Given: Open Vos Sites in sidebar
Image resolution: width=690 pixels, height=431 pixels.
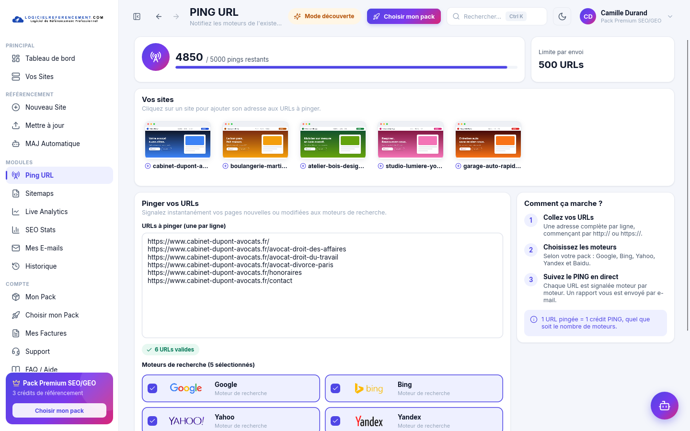Looking at the screenshot, I should [x=59, y=77].
